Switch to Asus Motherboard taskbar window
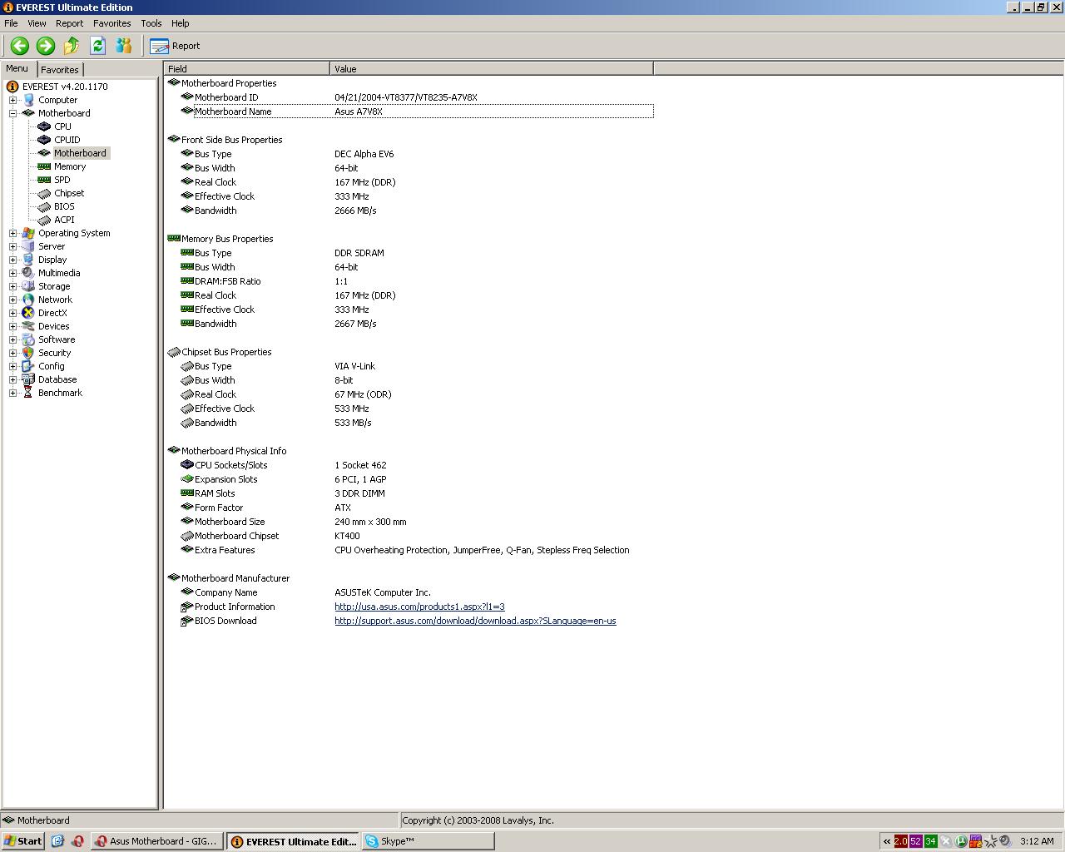 tap(157, 841)
